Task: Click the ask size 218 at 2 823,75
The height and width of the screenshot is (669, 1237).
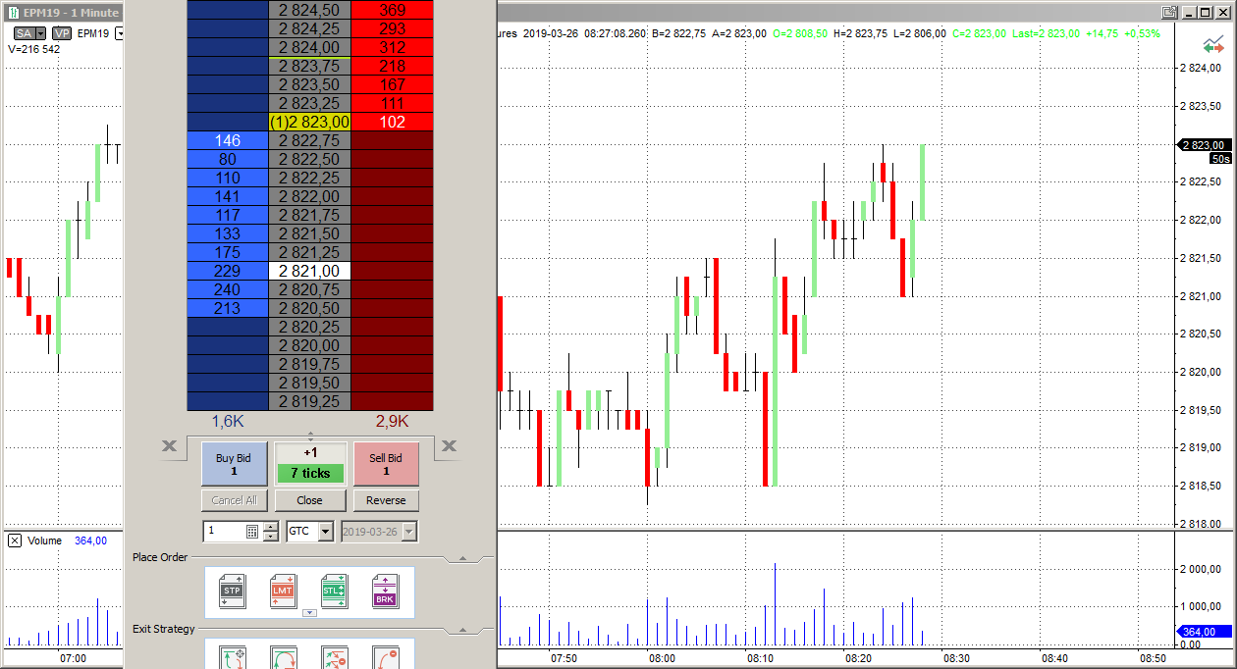Action: (x=393, y=67)
